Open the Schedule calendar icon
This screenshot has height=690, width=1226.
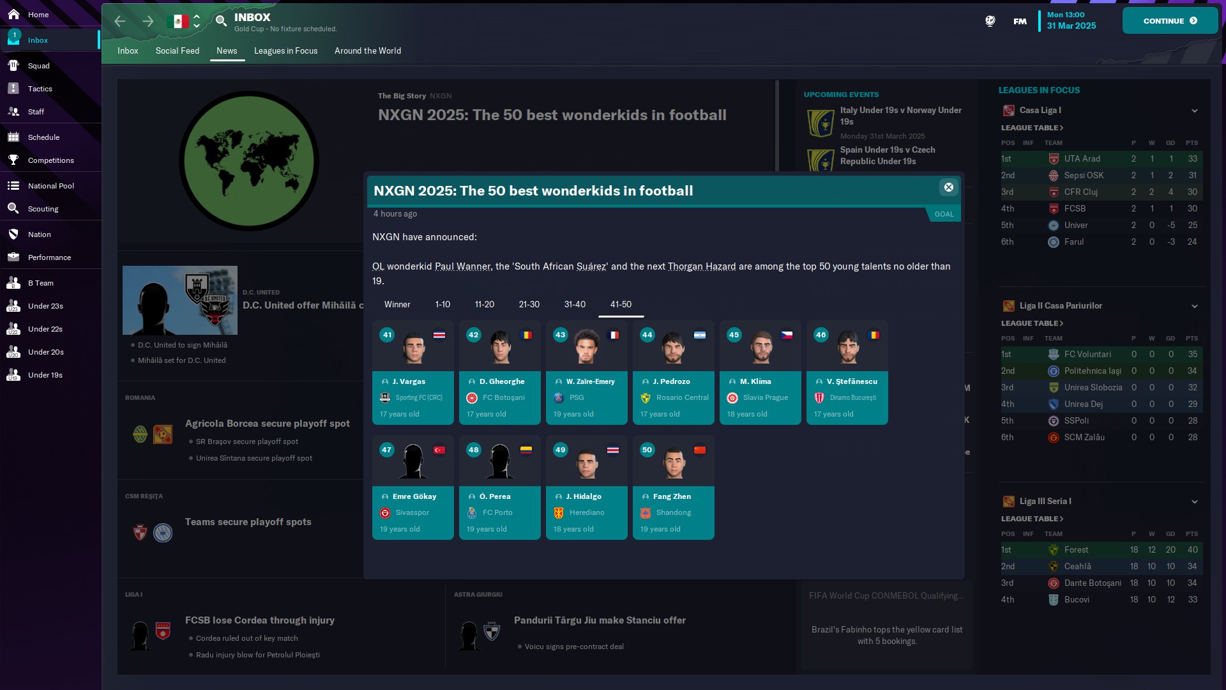[13, 137]
